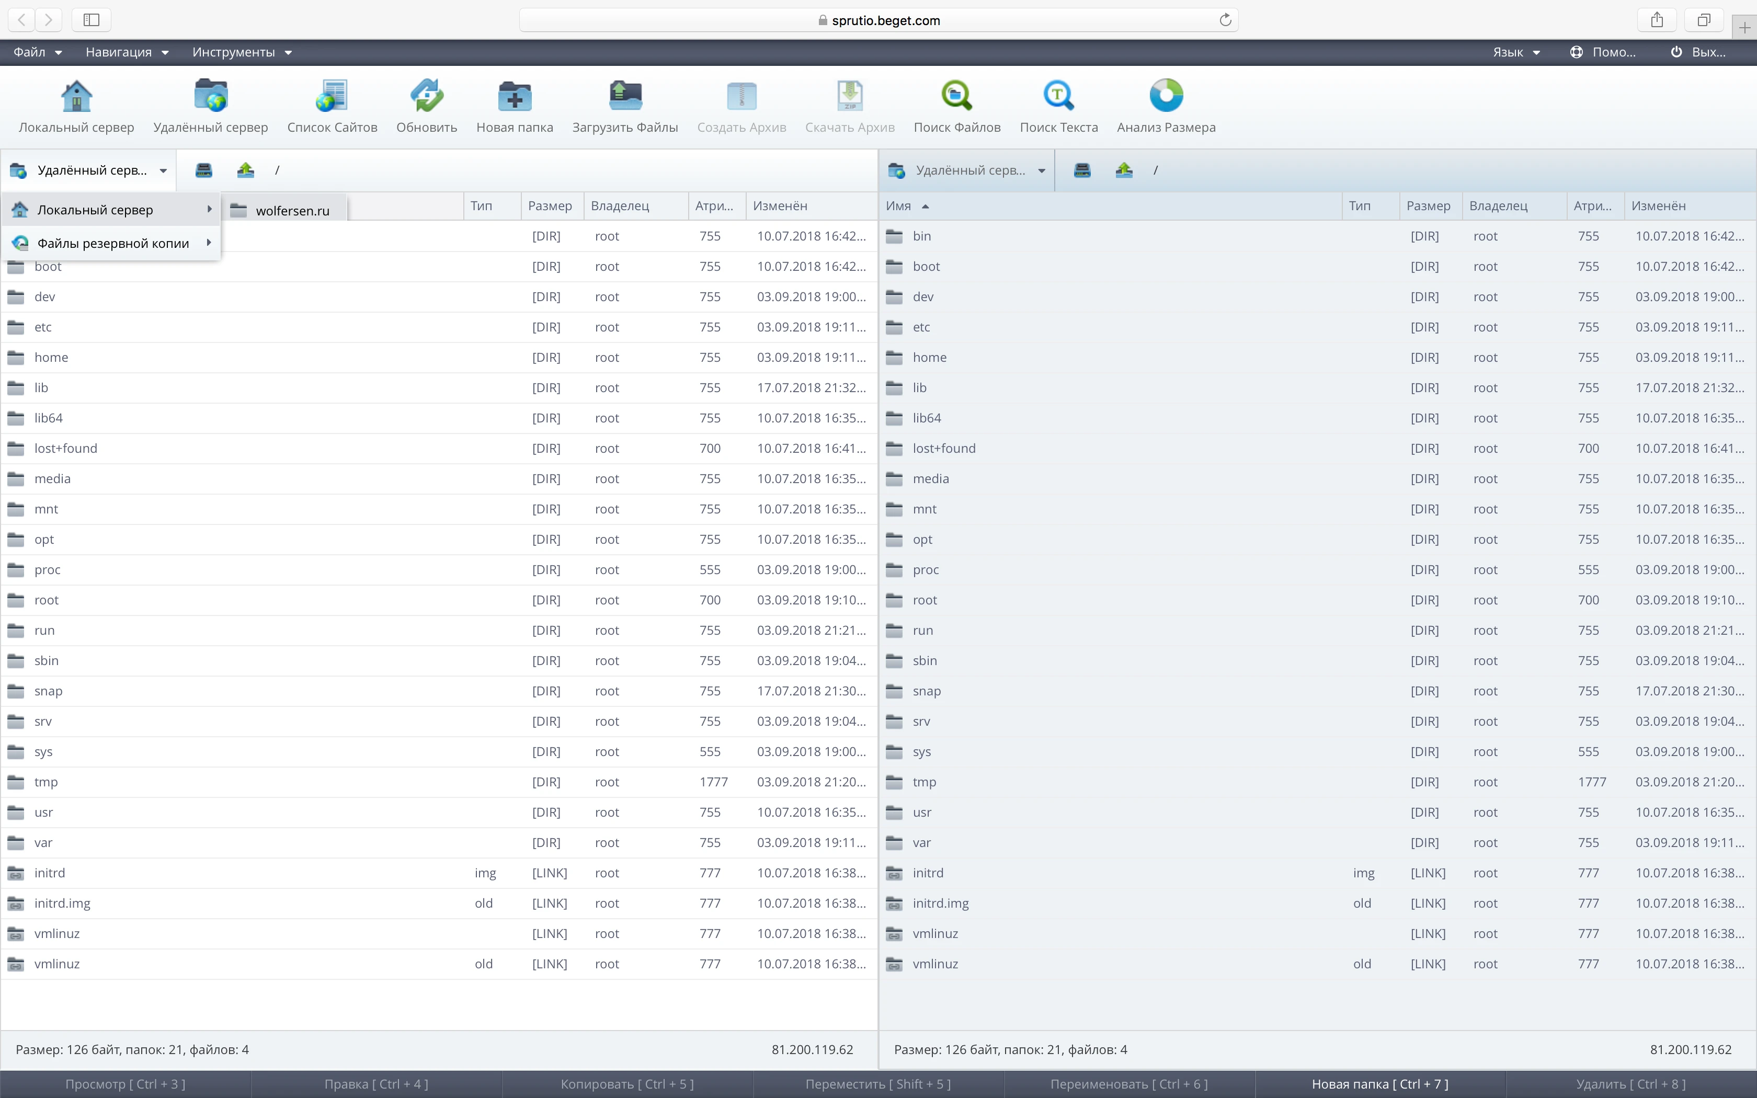Viewport: 1757px width, 1098px height.
Task: Open the Язык language dropdown
Action: (x=1516, y=52)
